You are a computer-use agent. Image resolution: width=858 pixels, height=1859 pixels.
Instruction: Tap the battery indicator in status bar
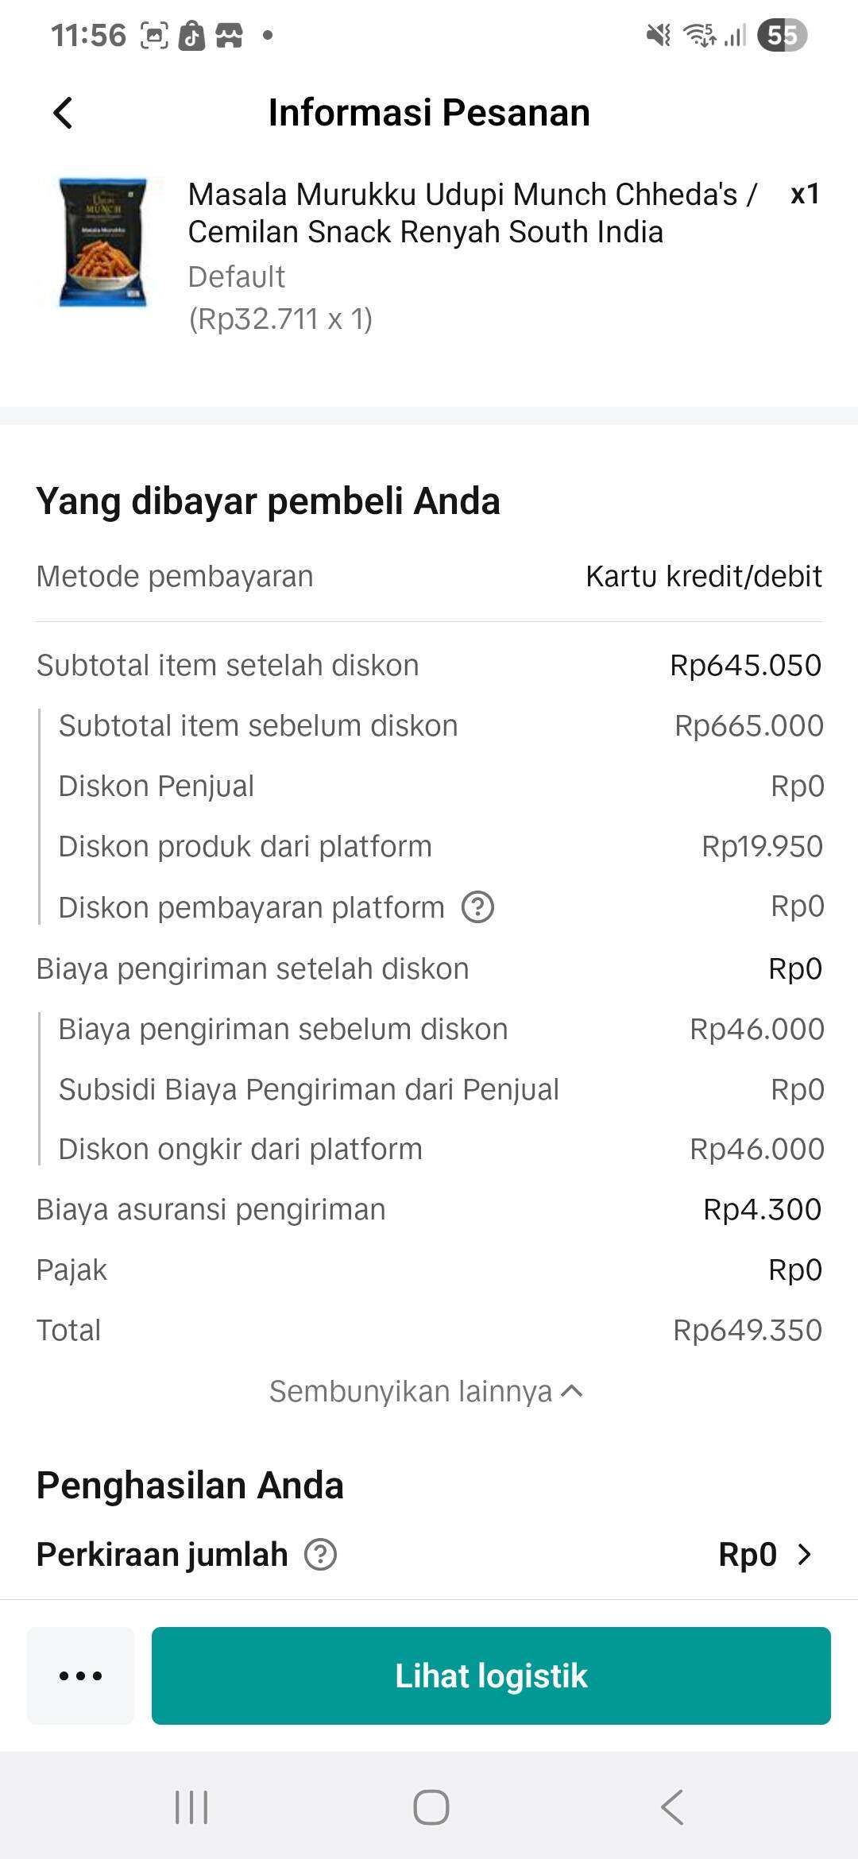(x=782, y=36)
